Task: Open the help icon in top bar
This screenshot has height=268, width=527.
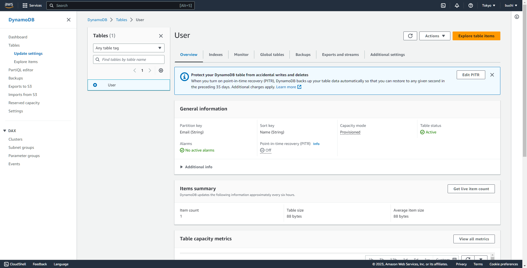Action: tap(470, 5)
